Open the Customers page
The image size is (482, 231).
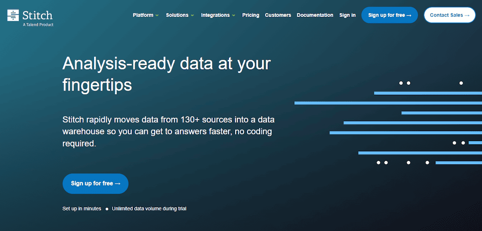(278, 15)
